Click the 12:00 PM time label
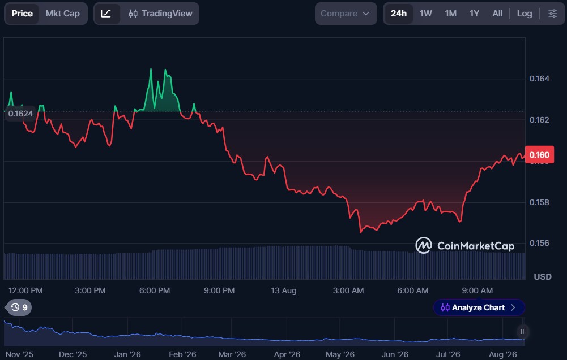 [x=25, y=290]
